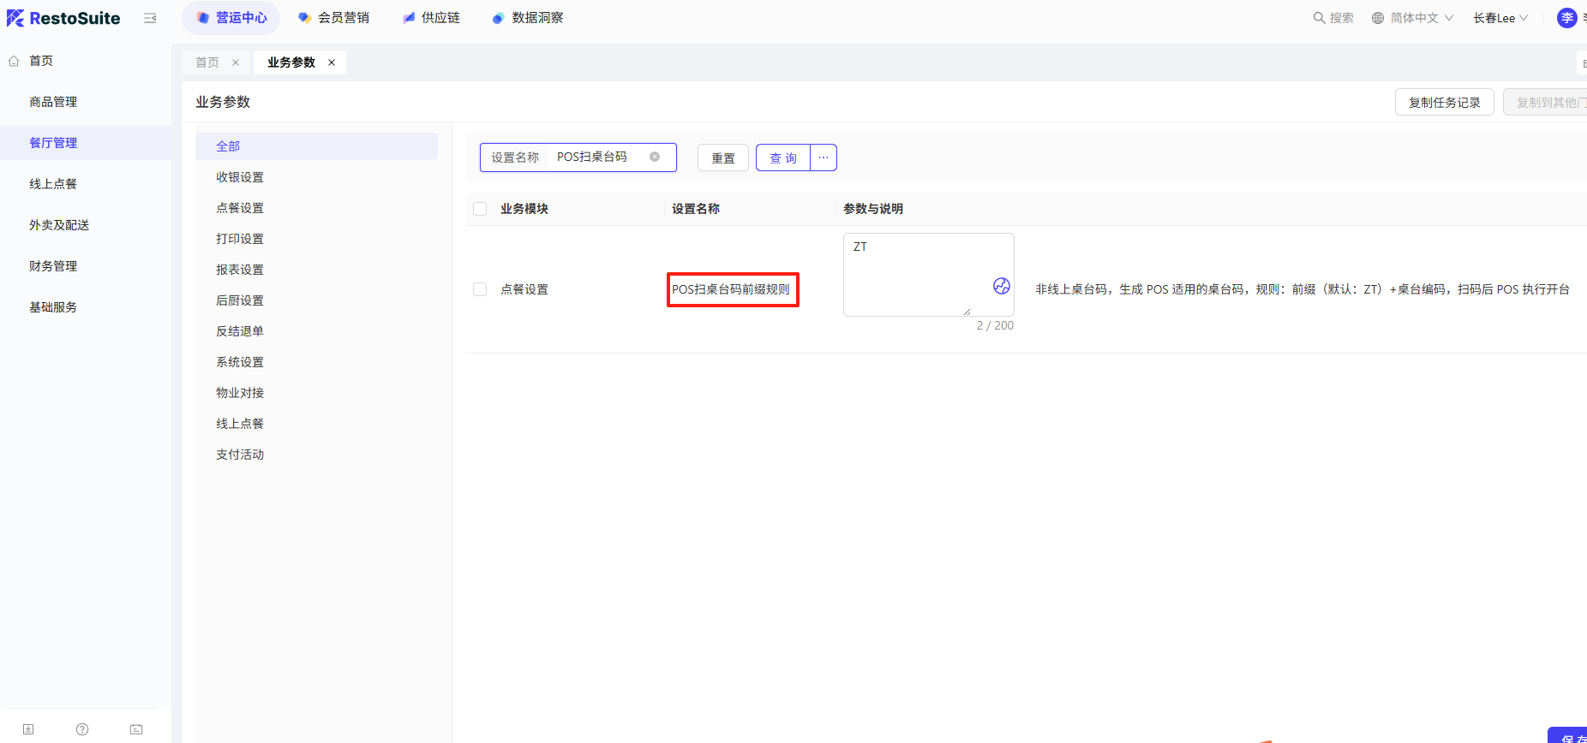Open the 首页 tab
Viewport: 1587px width, 743px height.
(x=207, y=62)
